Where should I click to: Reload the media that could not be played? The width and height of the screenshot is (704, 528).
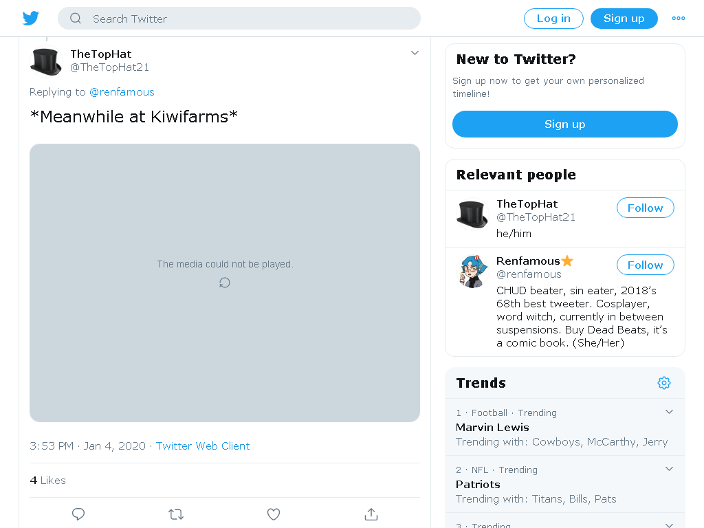[x=225, y=283]
